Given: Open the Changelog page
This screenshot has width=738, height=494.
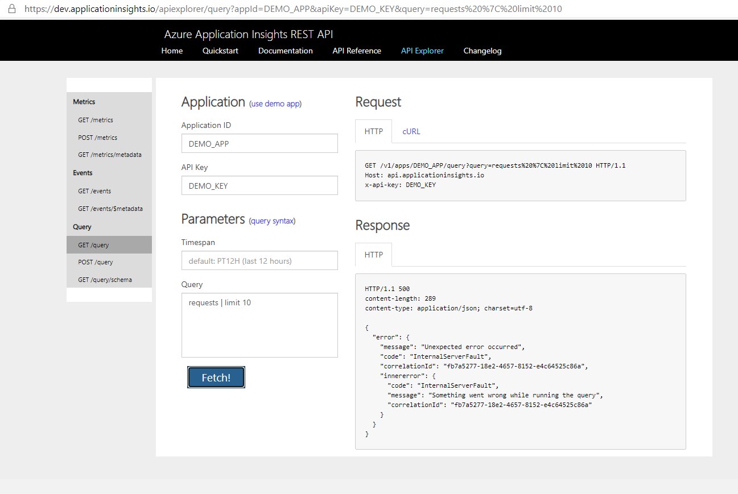Looking at the screenshot, I should pyautogui.click(x=483, y=51).
